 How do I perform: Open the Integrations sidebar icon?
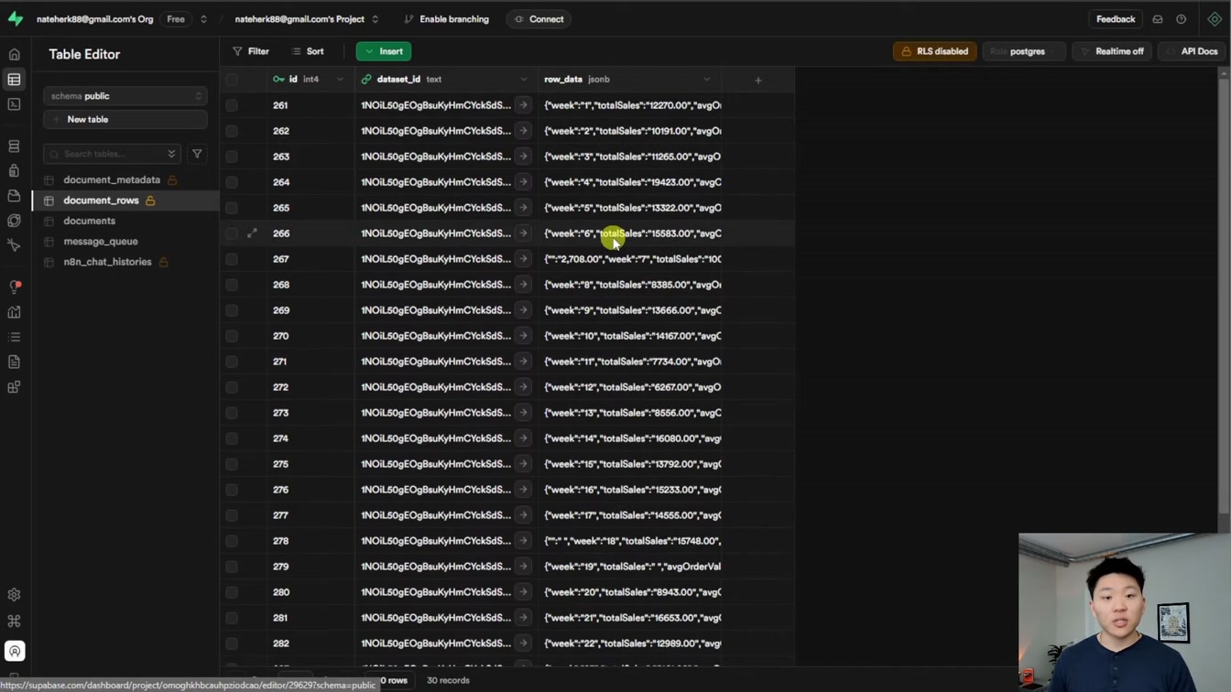click(x=14, y=387)
